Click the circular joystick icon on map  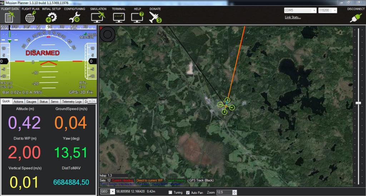(107, 34)
